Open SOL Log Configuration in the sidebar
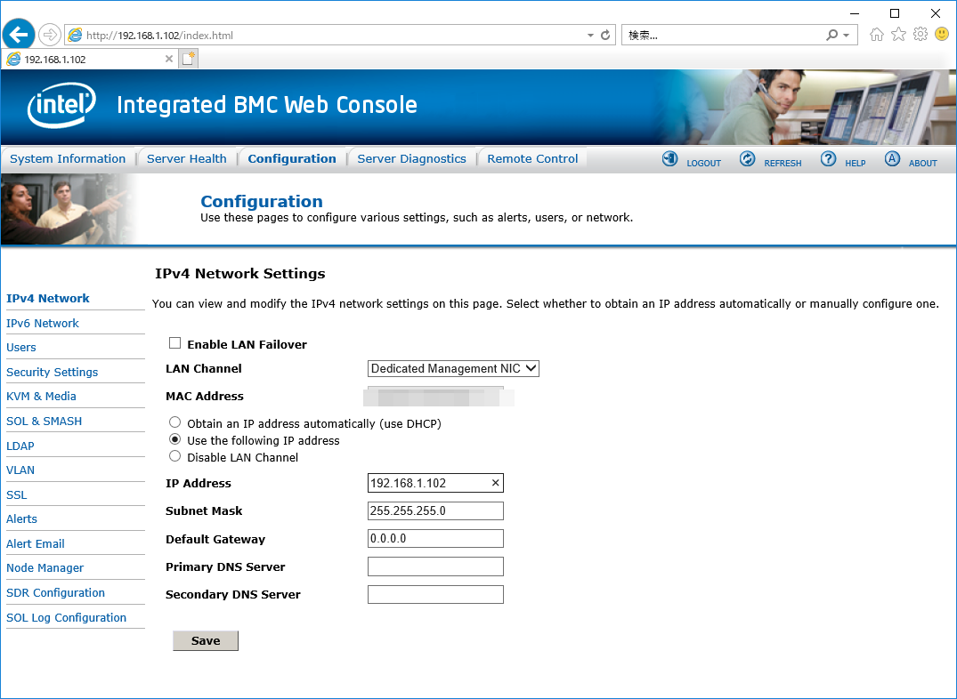Viewport: 957px width, 699px height. pyautogui.click(x=67, y=618)
